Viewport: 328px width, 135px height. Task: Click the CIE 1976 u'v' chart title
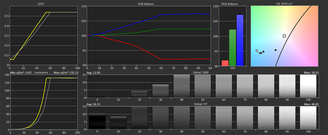[x=285, y=4]
